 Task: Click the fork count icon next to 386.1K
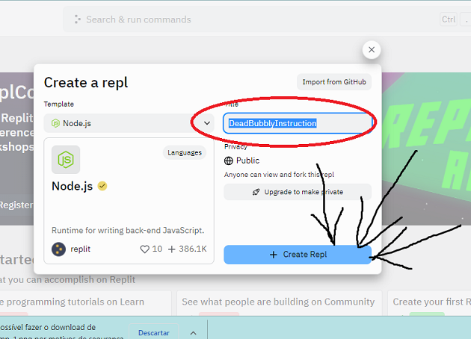click(x=171, y=249)
